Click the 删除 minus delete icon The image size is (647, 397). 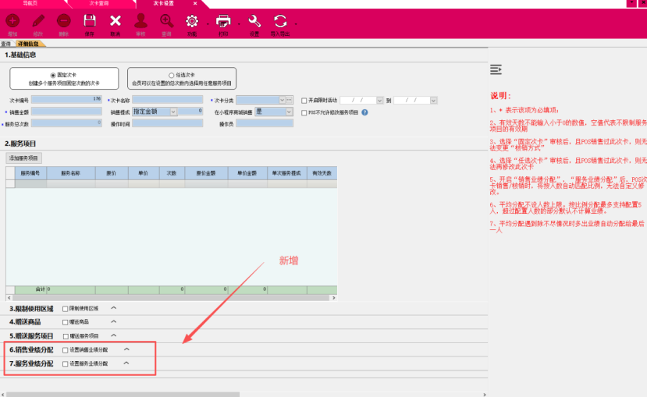(63, 20)
